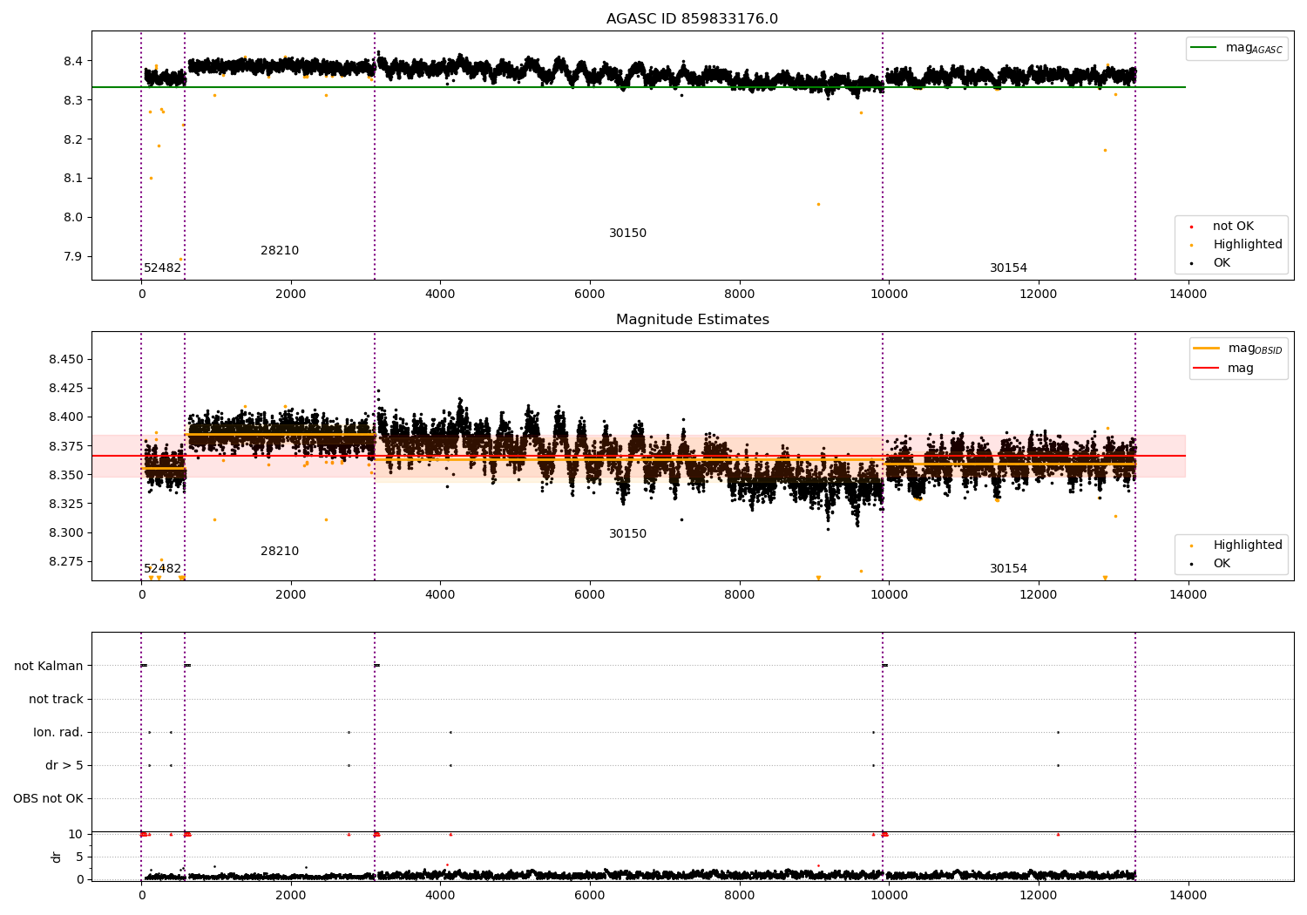
Task: Click the "30150" obsid annotation in the top plot
Action: pos(627,234)
